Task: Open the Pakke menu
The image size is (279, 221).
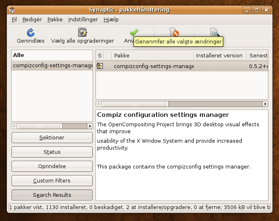Action: coord(55,19)
